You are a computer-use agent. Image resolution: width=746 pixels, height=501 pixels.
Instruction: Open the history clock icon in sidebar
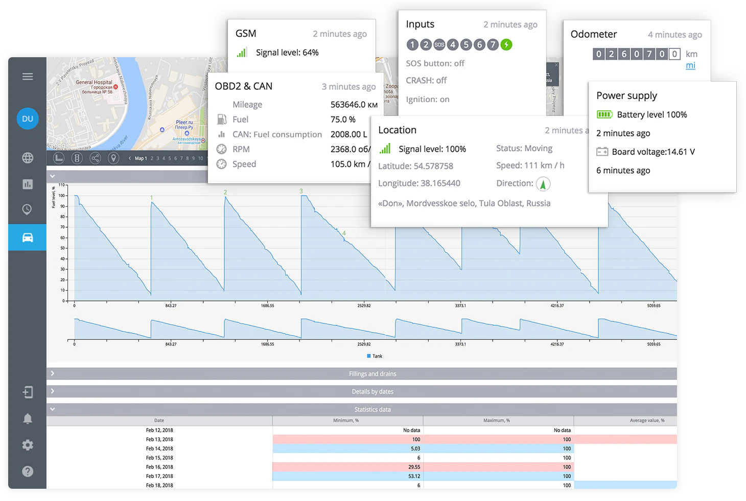click(28, 209)
